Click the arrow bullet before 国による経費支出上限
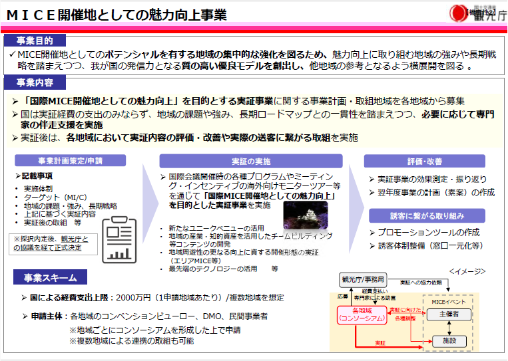This screenshot has width=508, height=361. (24, 297)
